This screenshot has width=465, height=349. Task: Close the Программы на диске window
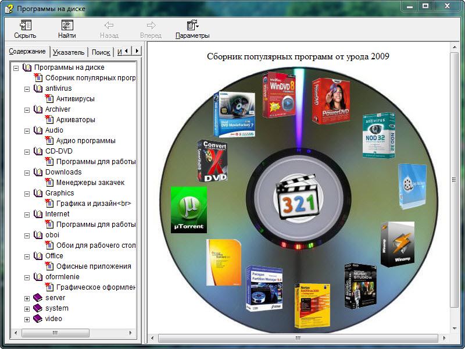click(447, 6)
